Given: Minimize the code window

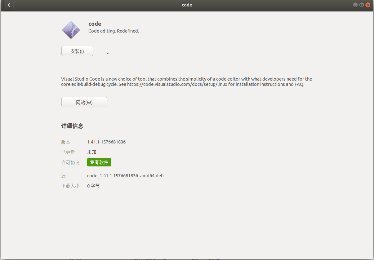Looking at the screenshot, I should pos(355,5).
